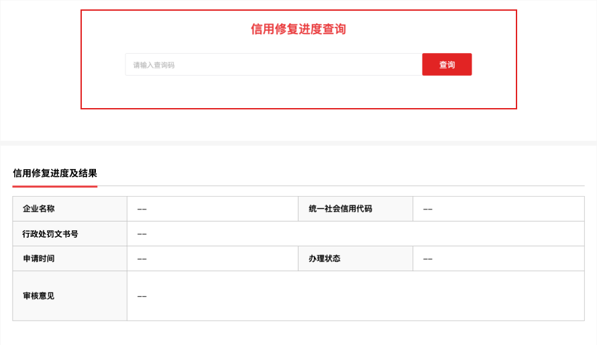The image size is (597, 345).
Task: Click the 办理状态 label cell
Action: tap(356, 258)
